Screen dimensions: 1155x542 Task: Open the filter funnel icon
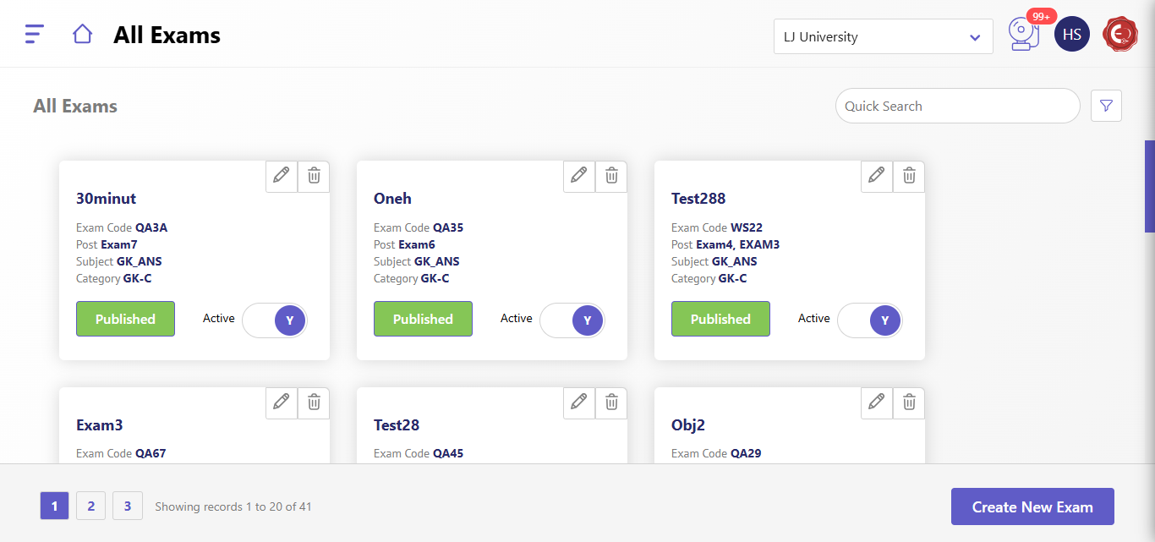1106,106
